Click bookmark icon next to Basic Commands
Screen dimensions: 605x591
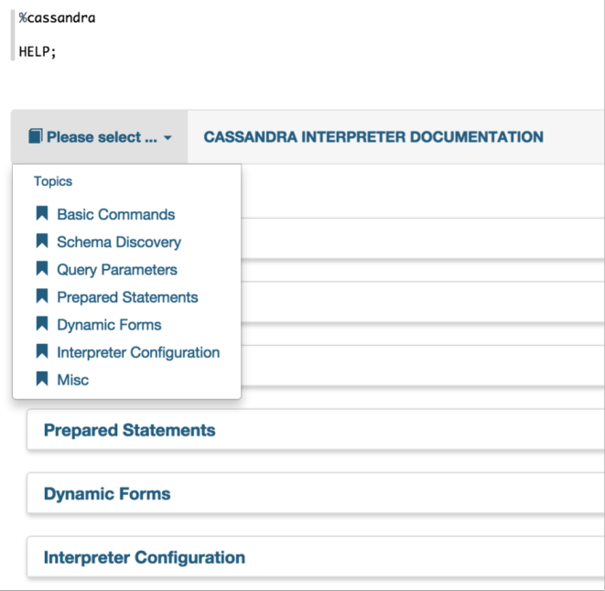[x=41, y=214]
